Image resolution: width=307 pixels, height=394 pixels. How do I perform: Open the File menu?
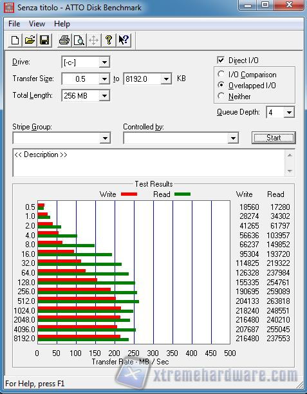click(x=14, y=24)
